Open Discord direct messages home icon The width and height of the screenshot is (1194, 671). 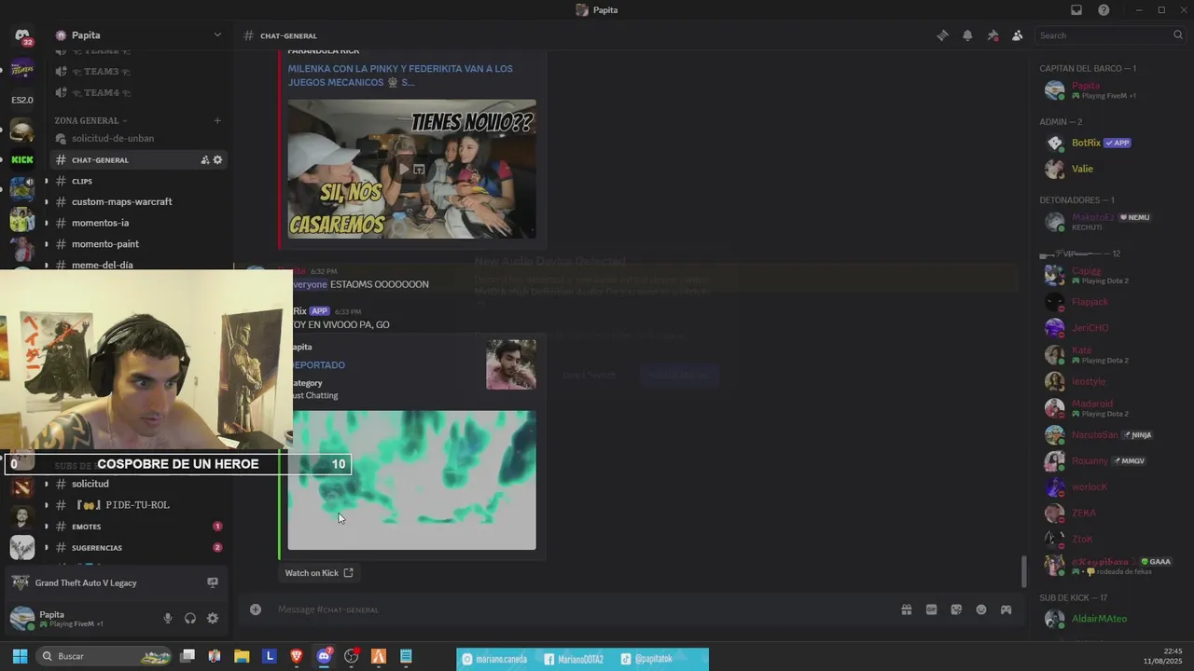[x=22, y=35]
